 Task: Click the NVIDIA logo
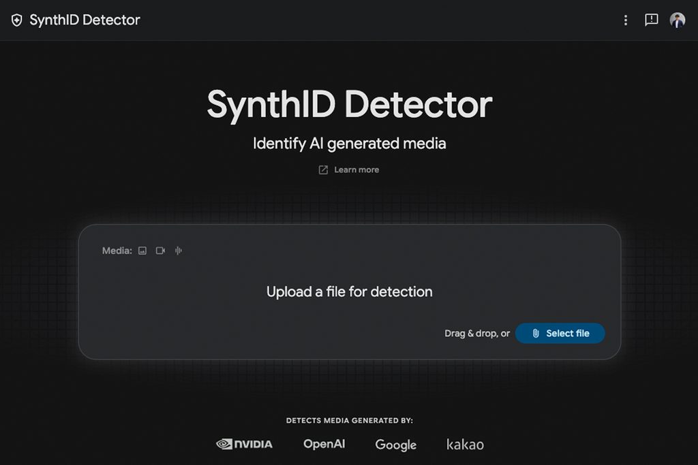point(245,444)
